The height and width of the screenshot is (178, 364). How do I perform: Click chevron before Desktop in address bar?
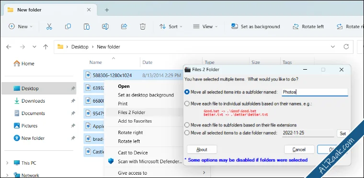pos(67,47)
